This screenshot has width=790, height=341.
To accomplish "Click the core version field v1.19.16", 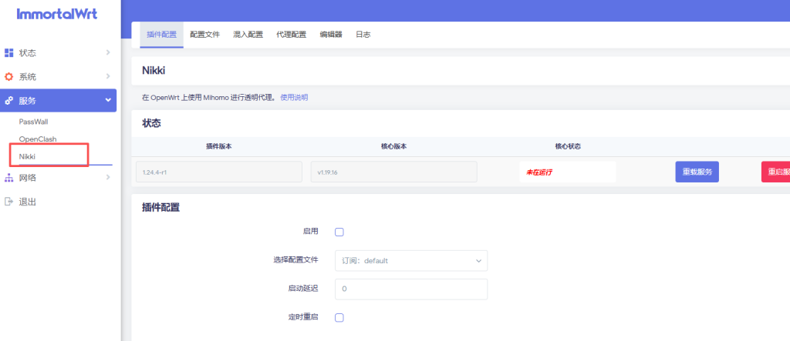I will pos(394,172).
